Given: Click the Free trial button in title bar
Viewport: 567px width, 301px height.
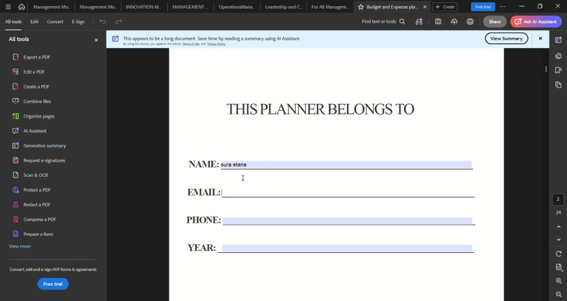Looking at the screenshot, I should pyautogui.click(x=483, y=7).
